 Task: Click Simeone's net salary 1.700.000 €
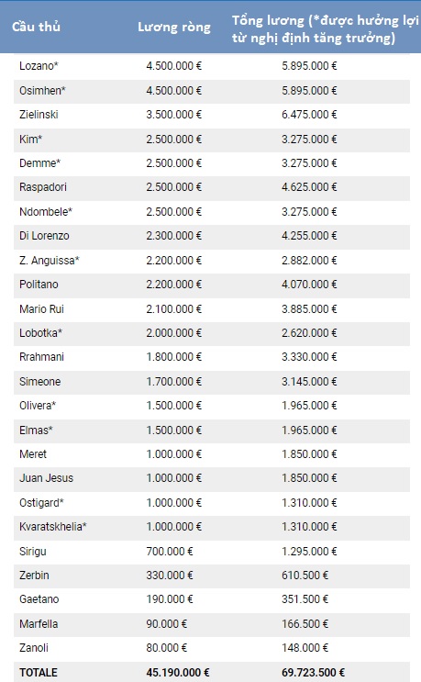point(173,382)
